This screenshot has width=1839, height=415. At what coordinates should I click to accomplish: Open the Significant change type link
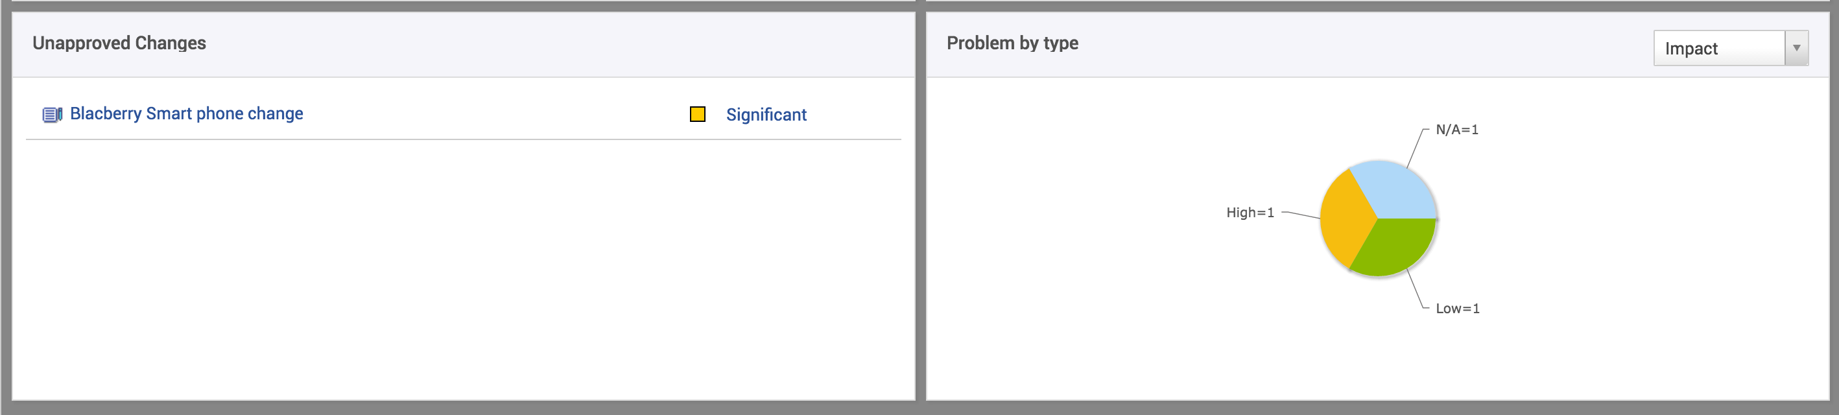coord(765,115)
